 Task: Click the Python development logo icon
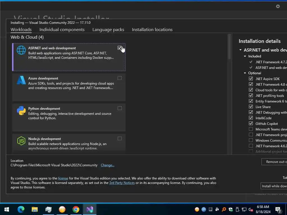(21, 110)
